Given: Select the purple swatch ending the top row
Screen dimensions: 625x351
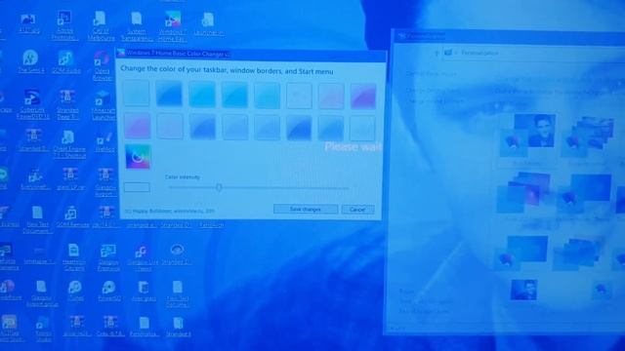Looking at the screenshot, I should pos(363,97).
